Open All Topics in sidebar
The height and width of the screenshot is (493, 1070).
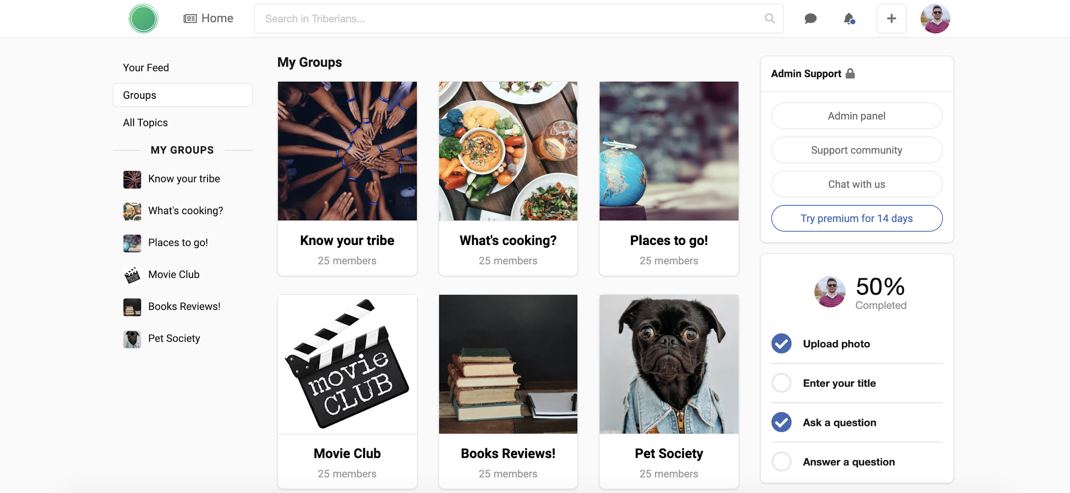coord(145,123)
